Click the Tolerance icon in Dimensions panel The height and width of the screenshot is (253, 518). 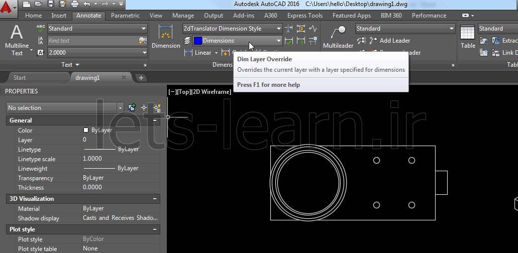(x=313, y=41)
